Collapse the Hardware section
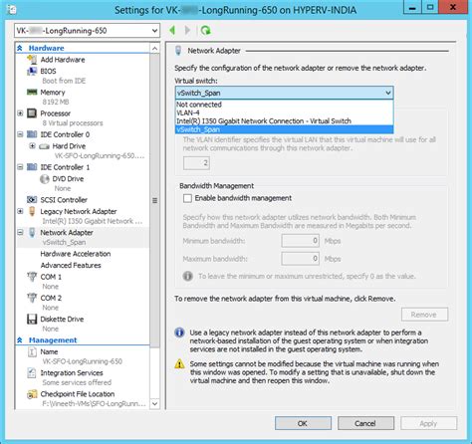This screenshot has height=444, width=472. tap(20, 48)
